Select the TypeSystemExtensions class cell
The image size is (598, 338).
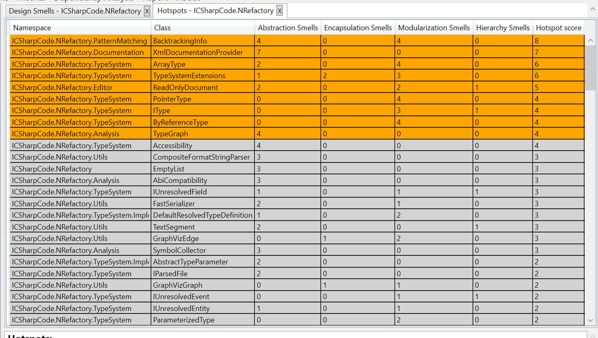click(203, 76)
